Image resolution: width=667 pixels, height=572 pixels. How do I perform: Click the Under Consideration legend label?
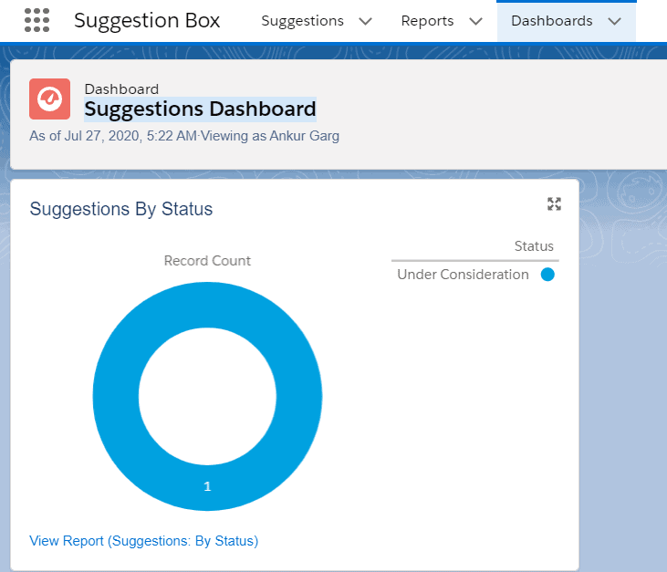tap(463, 275)
